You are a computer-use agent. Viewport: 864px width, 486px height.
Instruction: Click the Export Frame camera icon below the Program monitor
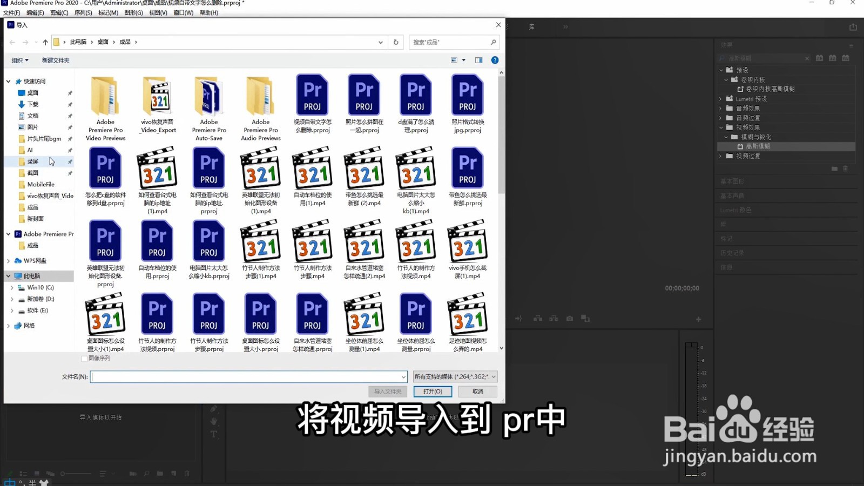(569, 318)
